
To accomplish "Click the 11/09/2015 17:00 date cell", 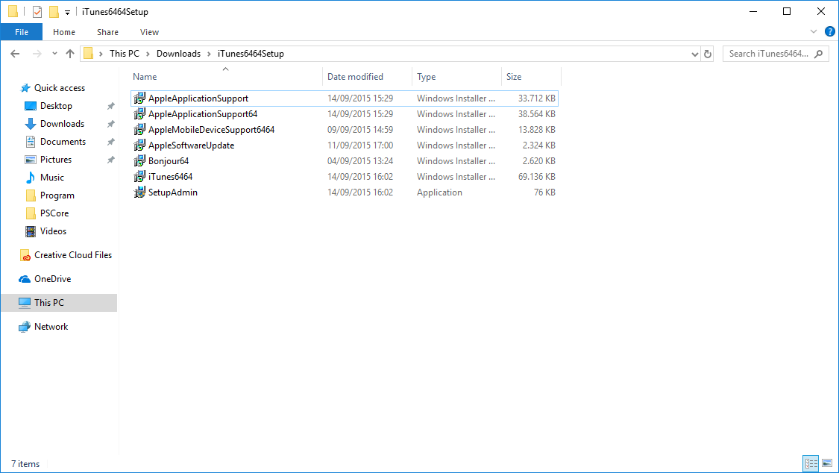I will [360, 145].
